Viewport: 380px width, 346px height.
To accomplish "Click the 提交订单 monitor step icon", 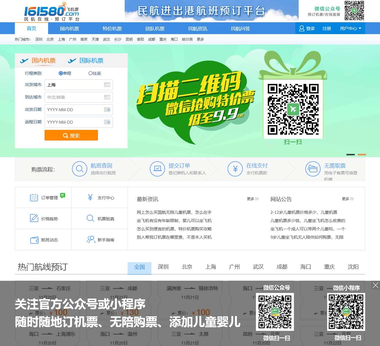I will point(157,169).
